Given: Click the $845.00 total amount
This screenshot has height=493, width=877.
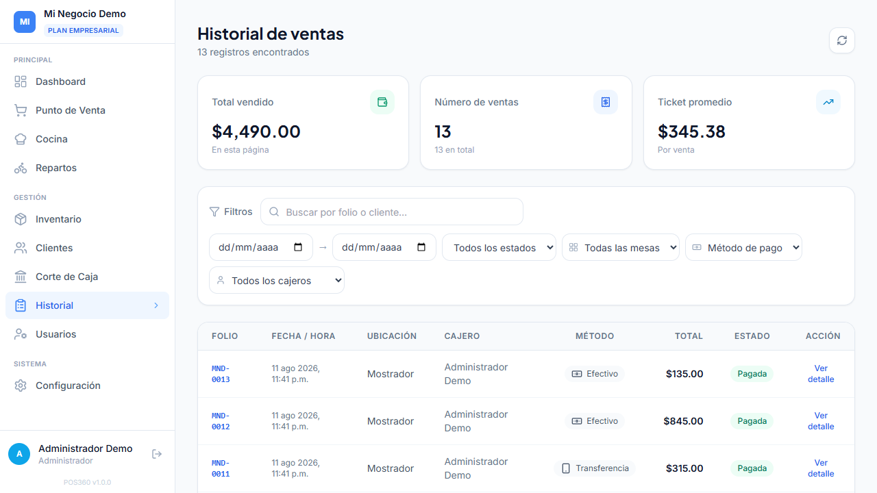Looking at the screenshot, I should 683,421.
